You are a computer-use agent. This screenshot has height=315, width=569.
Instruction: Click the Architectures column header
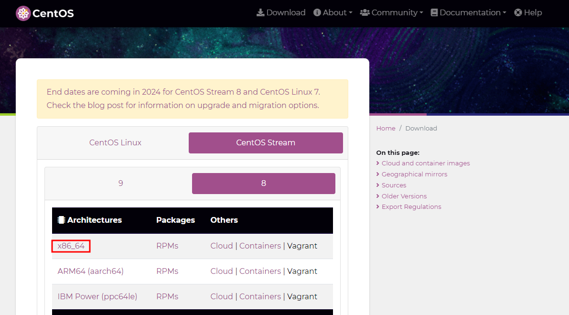(94, 220)
